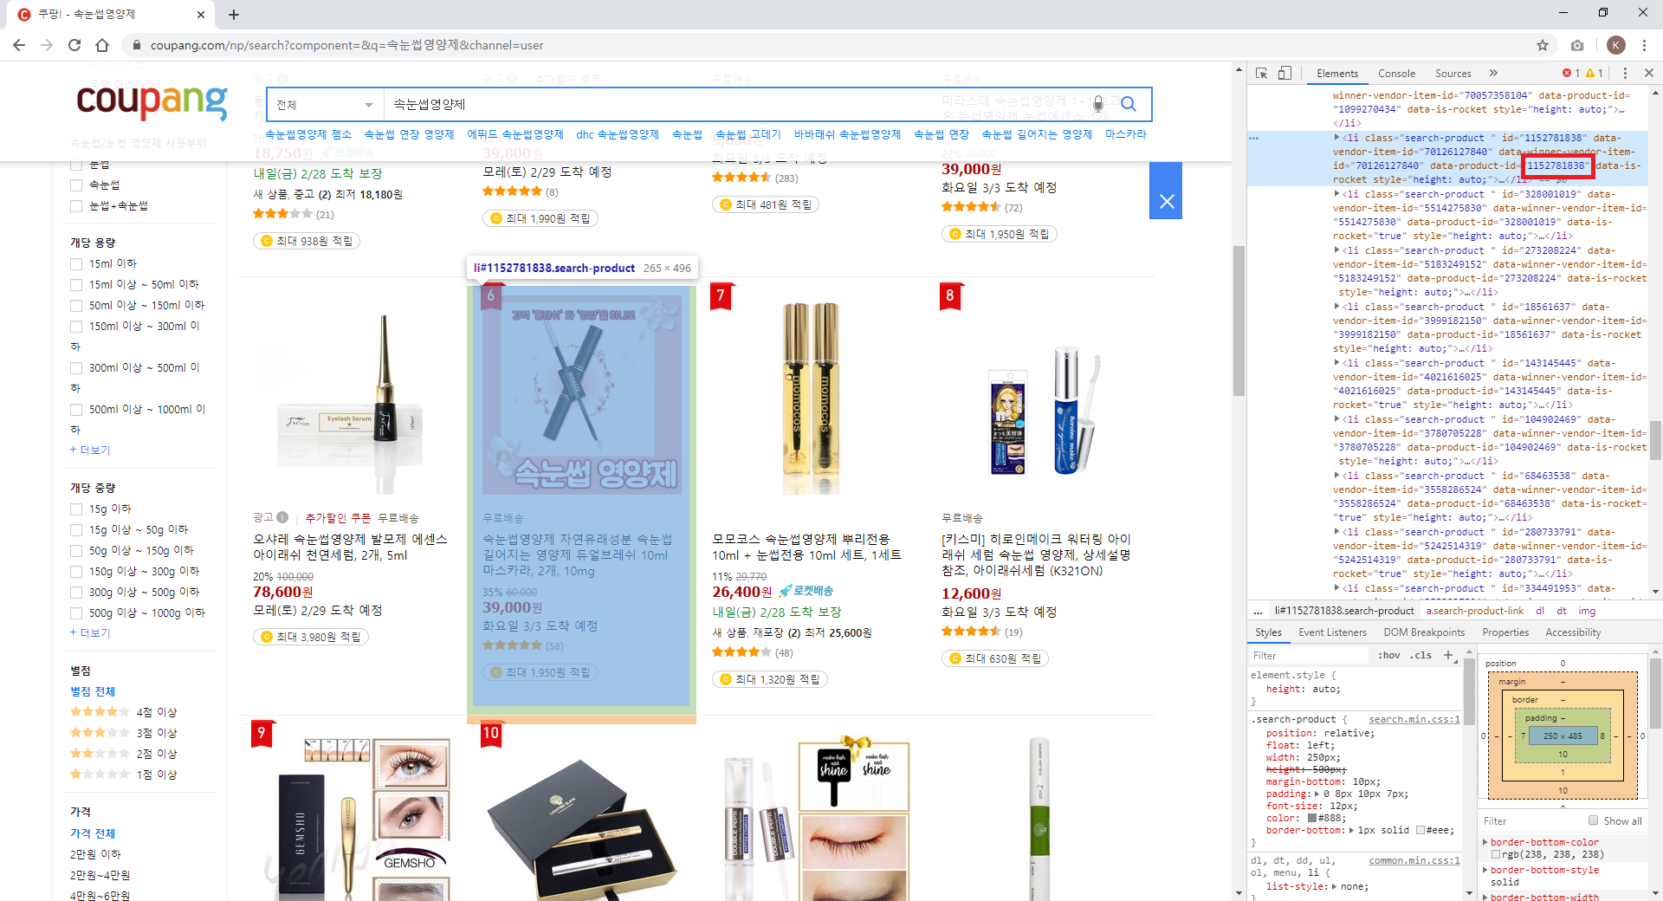Click related search 속눈썹 연장 영양제
Image resolution: width=1663 pixels, height=901 pixels.
click(x=409, y=134)
